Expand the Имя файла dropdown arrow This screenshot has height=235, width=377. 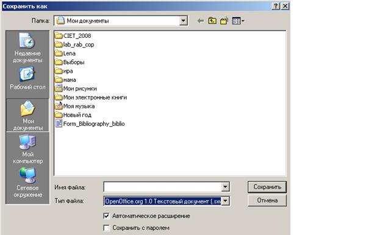coord(225,187)
